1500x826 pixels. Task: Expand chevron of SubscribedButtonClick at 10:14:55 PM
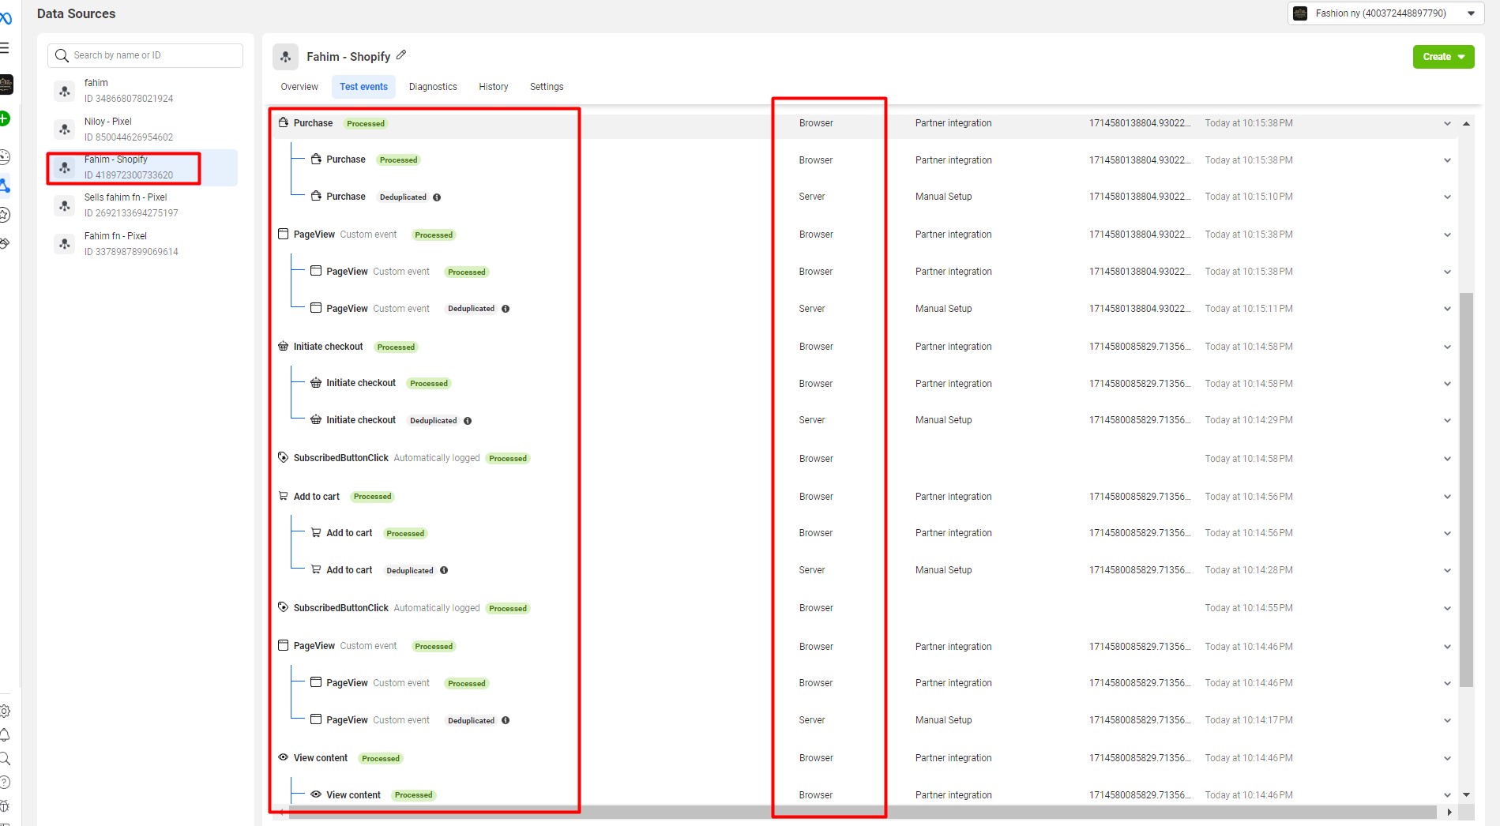point(1447,608)
